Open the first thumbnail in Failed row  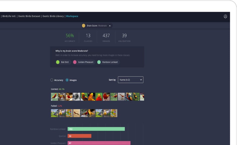click(x=54, y=113)
